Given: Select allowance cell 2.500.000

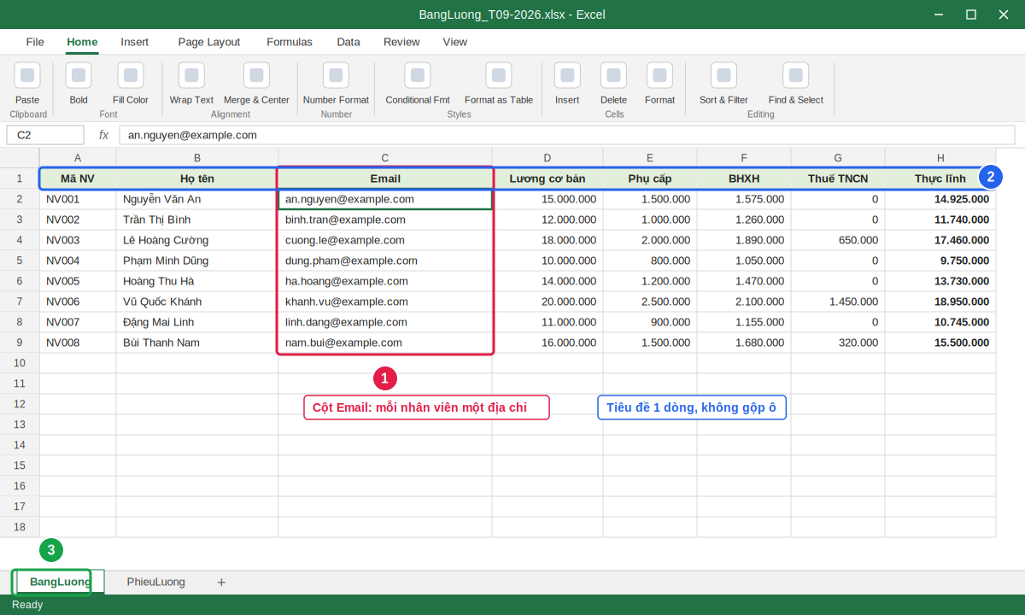Looking at the screenshot, I should tap(650, 302).
